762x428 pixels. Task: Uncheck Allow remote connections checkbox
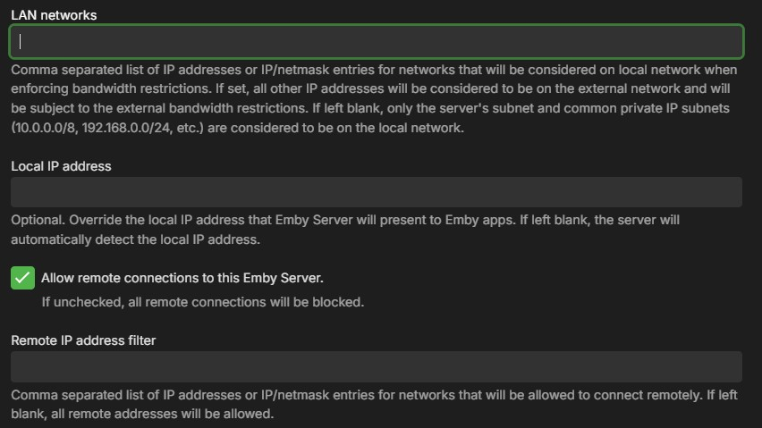22,278
